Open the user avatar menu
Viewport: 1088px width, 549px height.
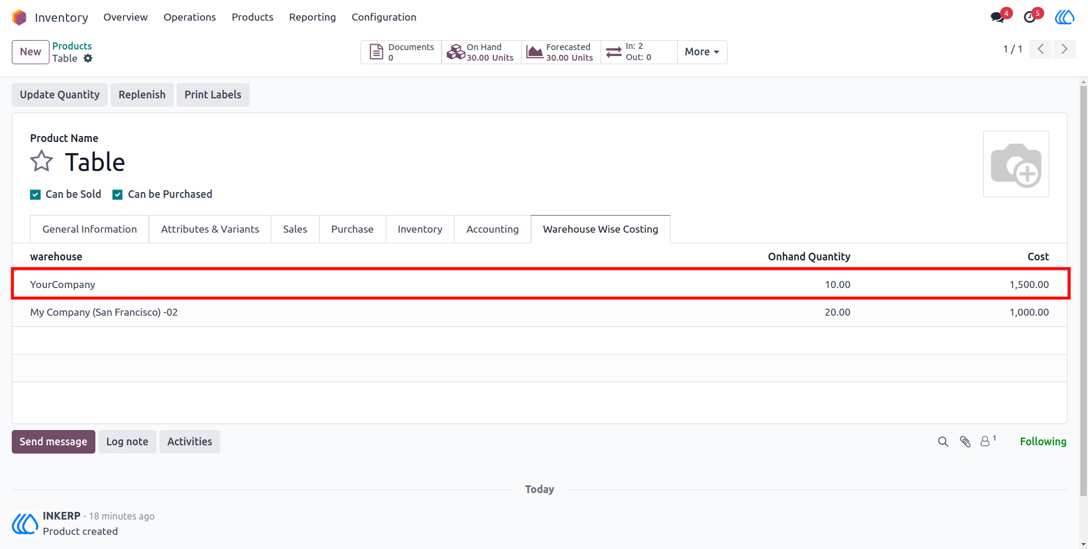[x=1064, y=17]
